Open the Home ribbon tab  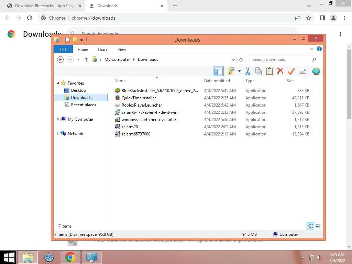click(x=83, y=49)
